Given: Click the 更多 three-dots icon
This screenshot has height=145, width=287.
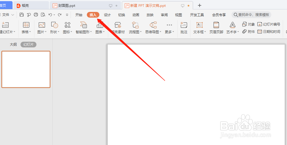Looking at the screenshot, I should [169, 25].
